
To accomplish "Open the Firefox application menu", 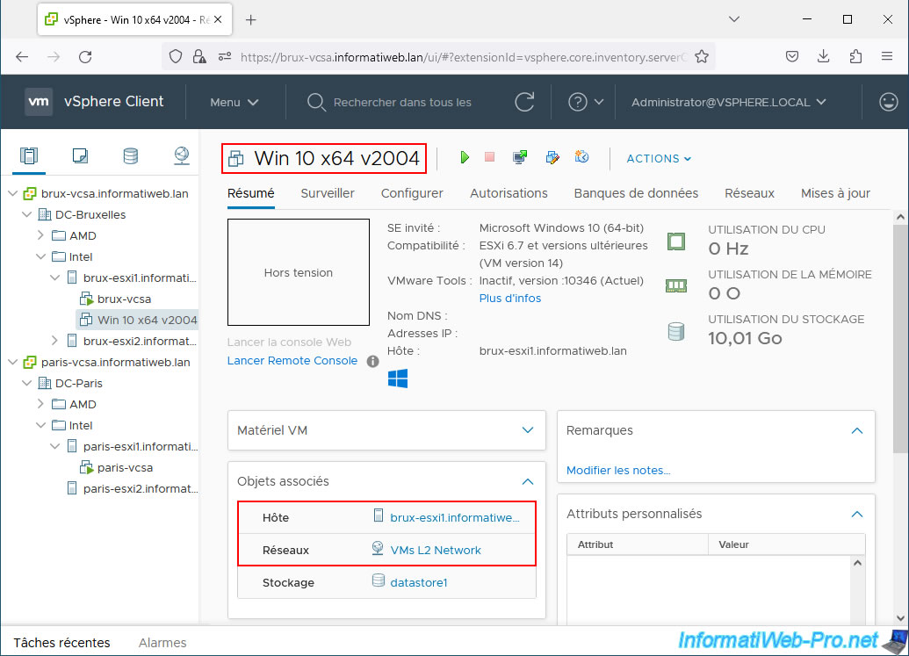I will click(x=886, y=56).
